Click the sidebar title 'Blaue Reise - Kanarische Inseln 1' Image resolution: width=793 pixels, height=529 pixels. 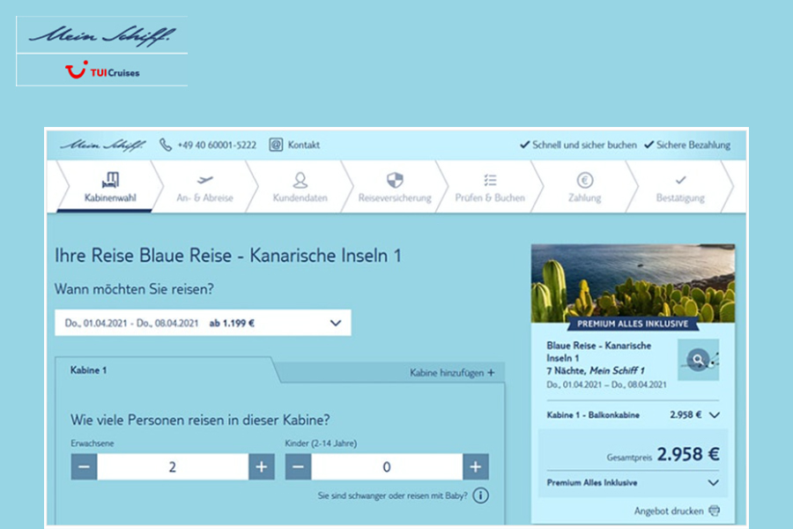point(599,352)
